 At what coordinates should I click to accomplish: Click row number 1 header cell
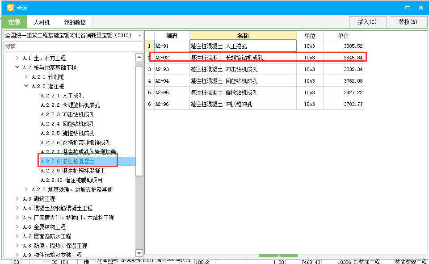(x=149, y=46)
